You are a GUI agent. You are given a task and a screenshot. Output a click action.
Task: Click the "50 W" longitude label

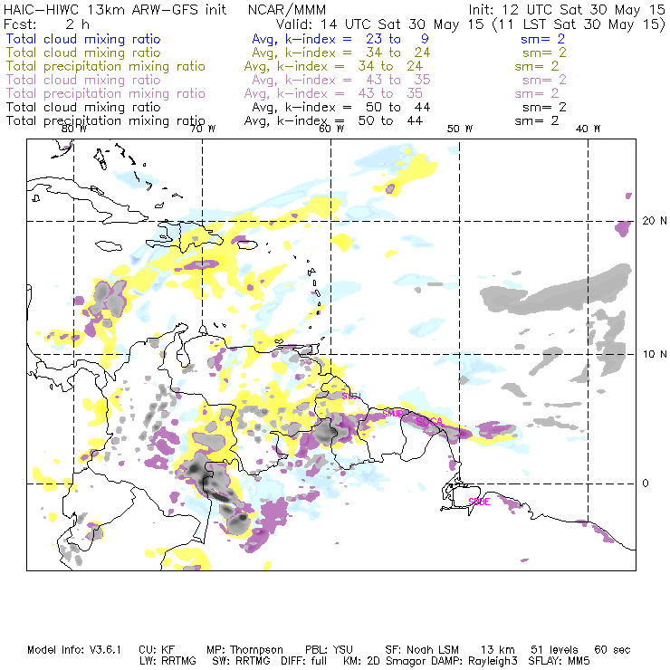coord(460,129)
